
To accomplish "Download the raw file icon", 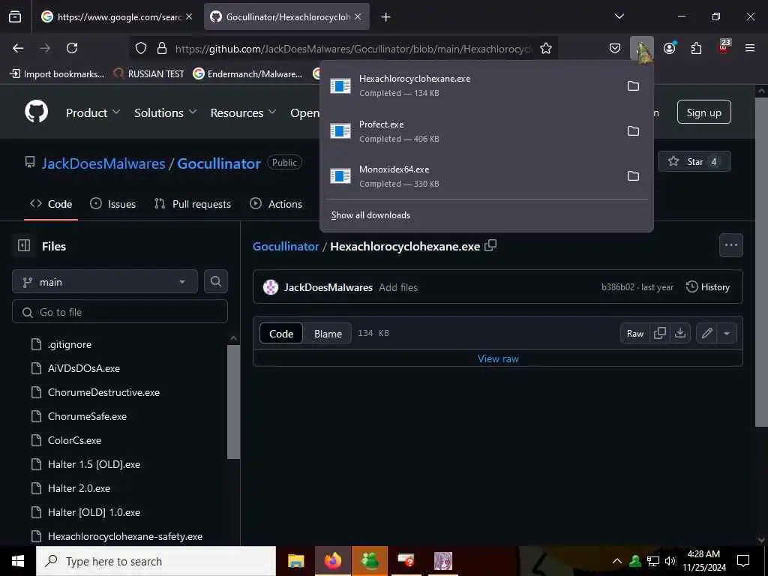I will pyautogui.click(x=680, y=333).
